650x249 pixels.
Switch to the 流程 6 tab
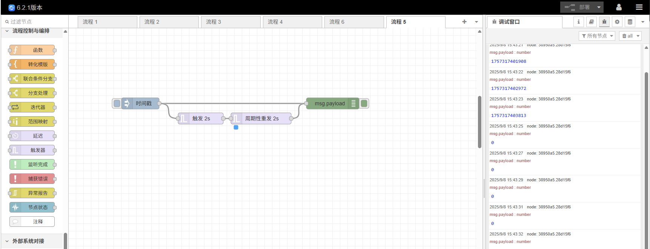(x=353, y=22)
